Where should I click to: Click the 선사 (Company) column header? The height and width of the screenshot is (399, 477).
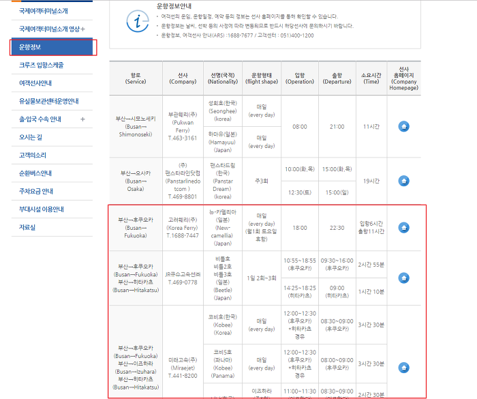pyautogui.click(x=183, y=78)
